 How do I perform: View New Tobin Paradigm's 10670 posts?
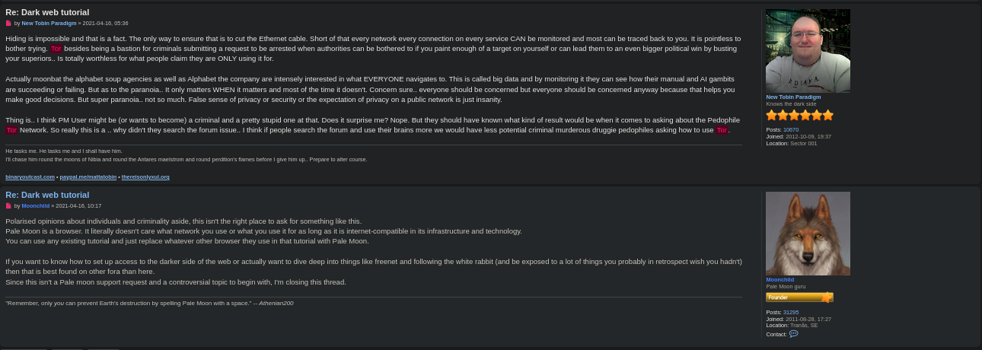click(791, 130)
